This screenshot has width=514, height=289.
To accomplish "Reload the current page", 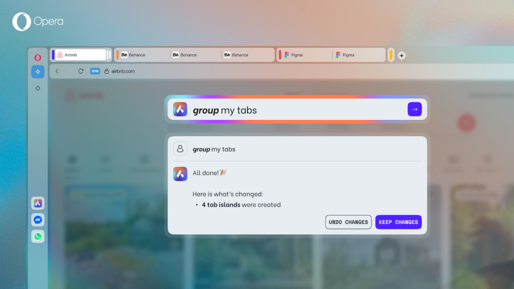I will coord(81,71).
